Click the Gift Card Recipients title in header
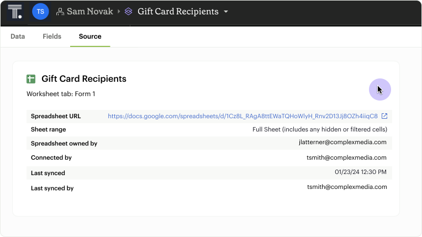The image size is (422, 237). (x=178, y=12)
